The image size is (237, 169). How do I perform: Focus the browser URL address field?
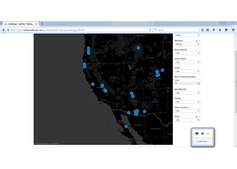click(x=77, y=30)
